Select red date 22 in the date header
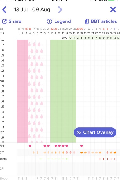 [x=52, y=29]
